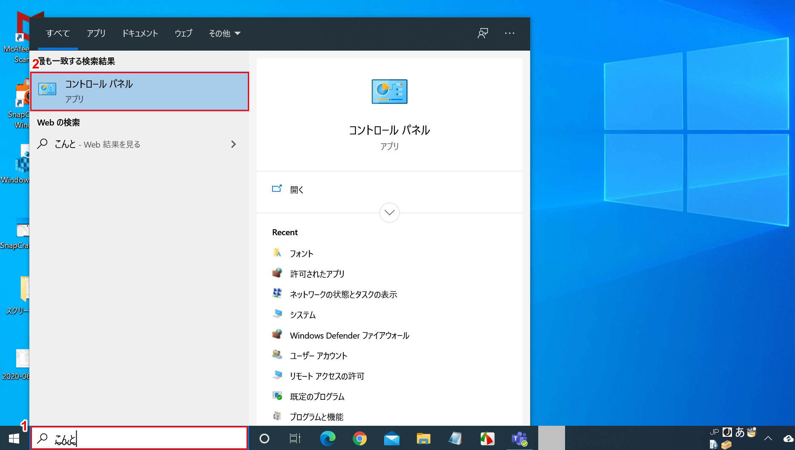795x450 pixels.
Task: Click the Windows desktop shortcut with blue cubes
Action: [15, 164]
